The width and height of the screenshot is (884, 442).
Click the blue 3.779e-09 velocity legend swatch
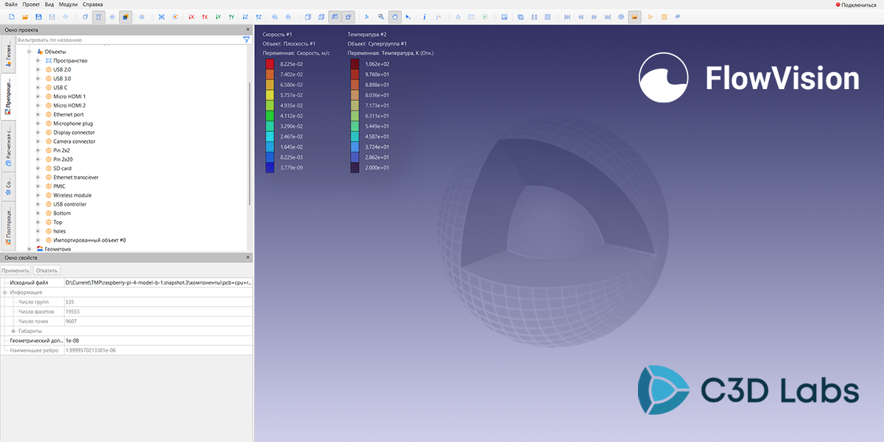tap(270, 168)
